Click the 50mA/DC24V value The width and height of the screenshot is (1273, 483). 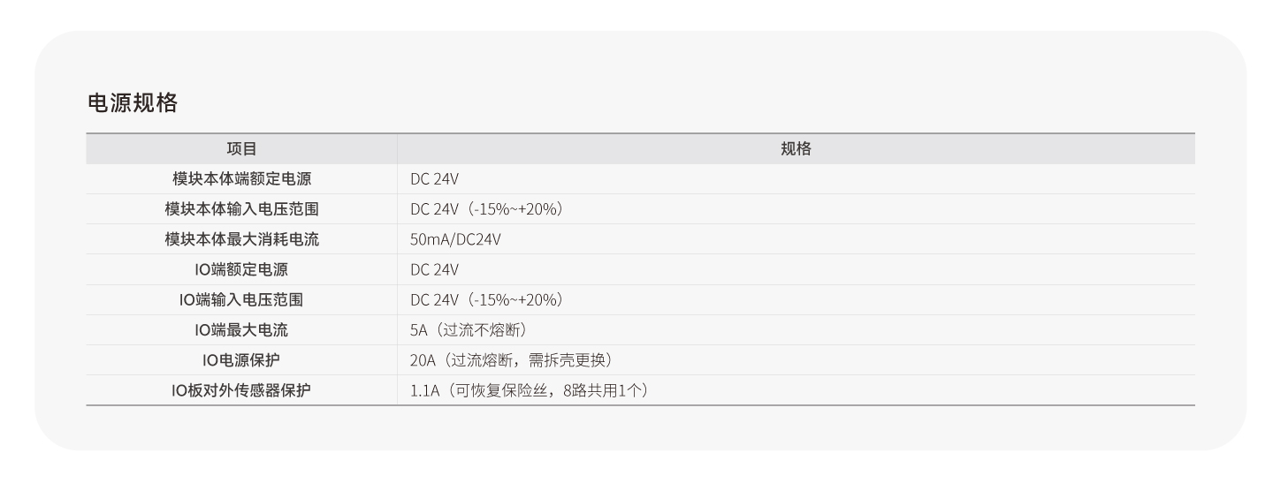[x=455, y=239]
